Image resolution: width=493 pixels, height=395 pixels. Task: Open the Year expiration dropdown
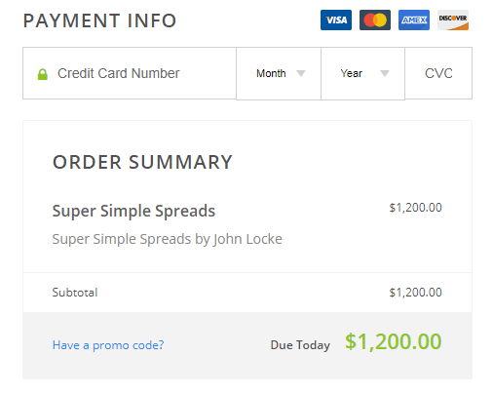pos(362,73)
